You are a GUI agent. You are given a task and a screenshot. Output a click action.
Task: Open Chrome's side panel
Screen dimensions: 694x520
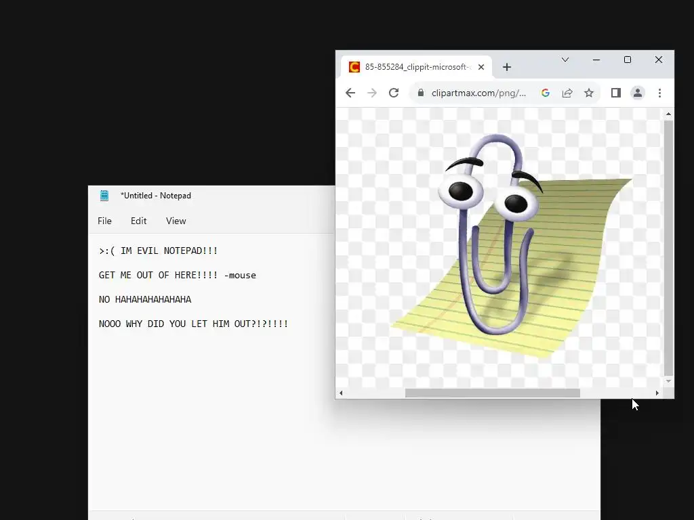[615, 93]
